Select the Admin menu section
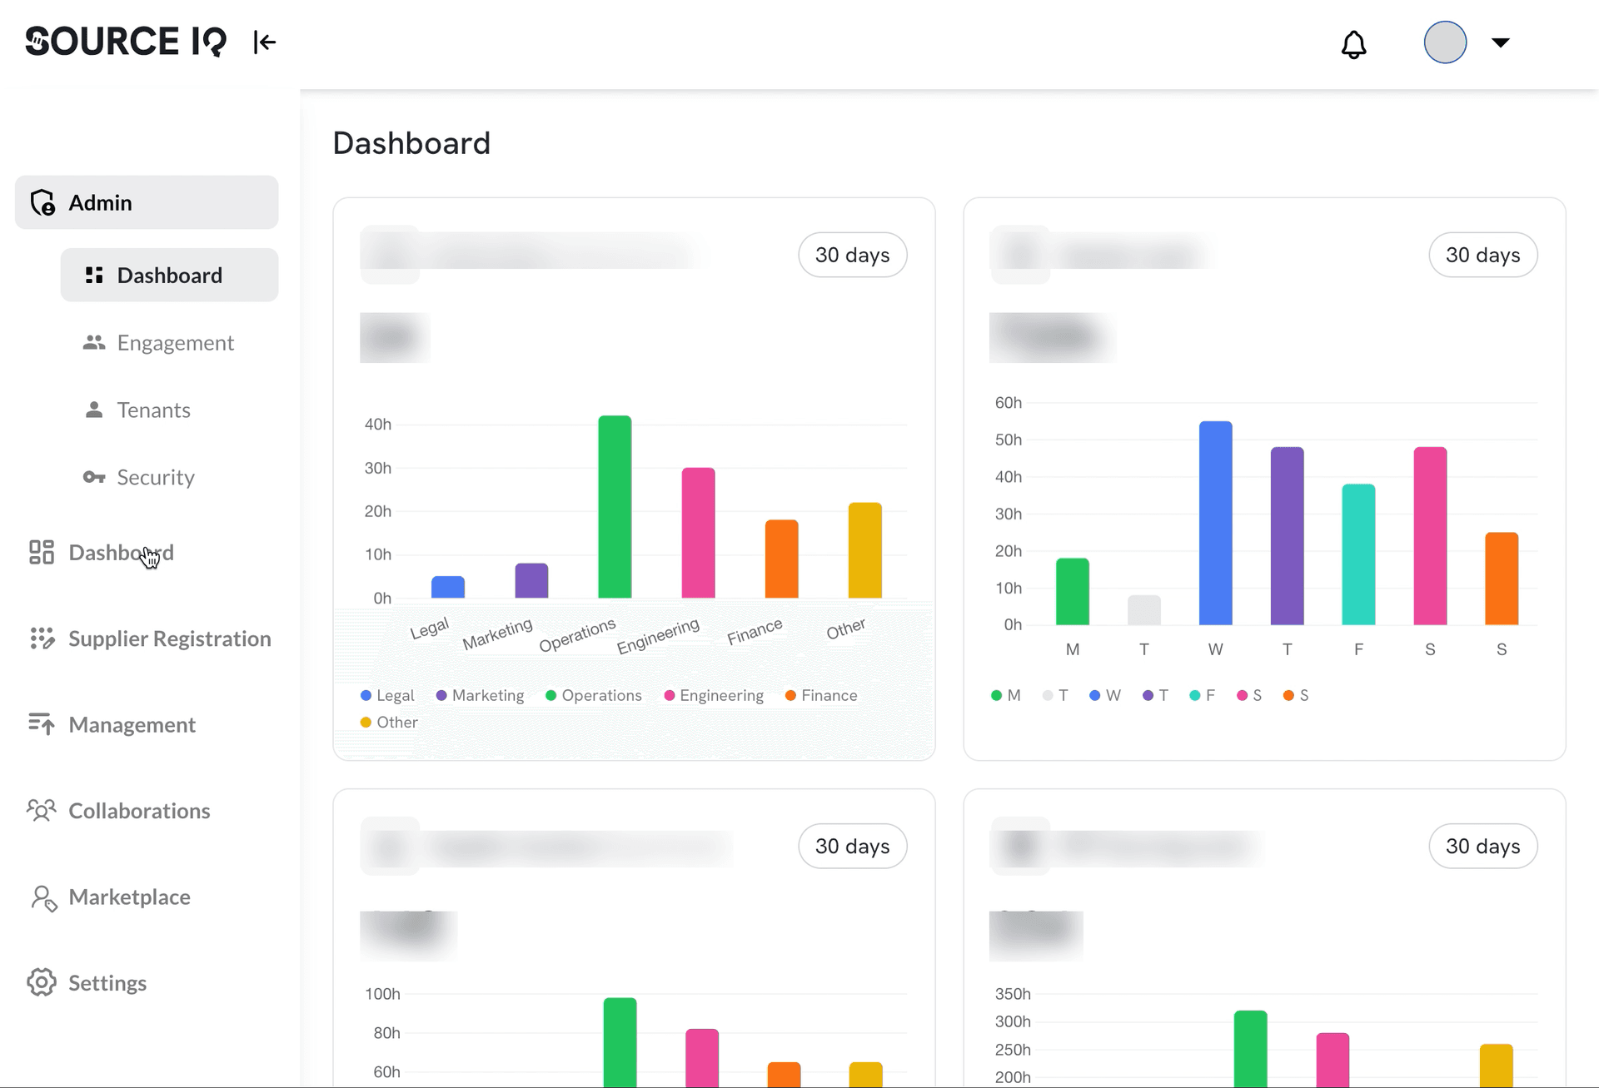 tap(147, 202)
